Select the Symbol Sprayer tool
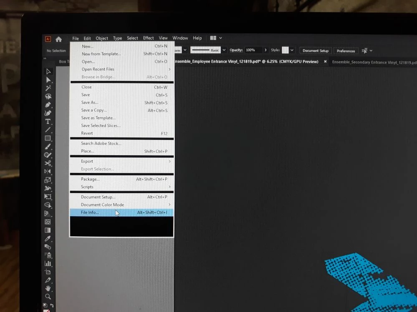Image resolution: width=417 pixels, height=312 pixels. [48, 255]
